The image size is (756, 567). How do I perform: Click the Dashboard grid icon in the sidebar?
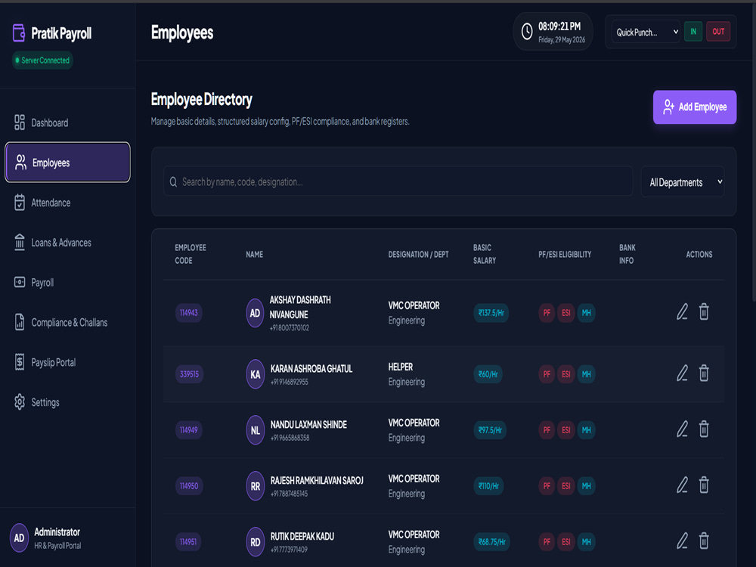coord(20,122)
